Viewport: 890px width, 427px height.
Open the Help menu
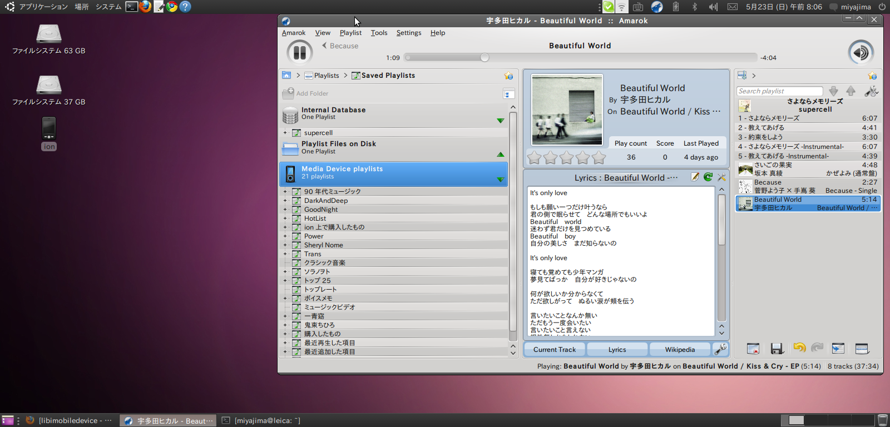[x=438, y=33]
